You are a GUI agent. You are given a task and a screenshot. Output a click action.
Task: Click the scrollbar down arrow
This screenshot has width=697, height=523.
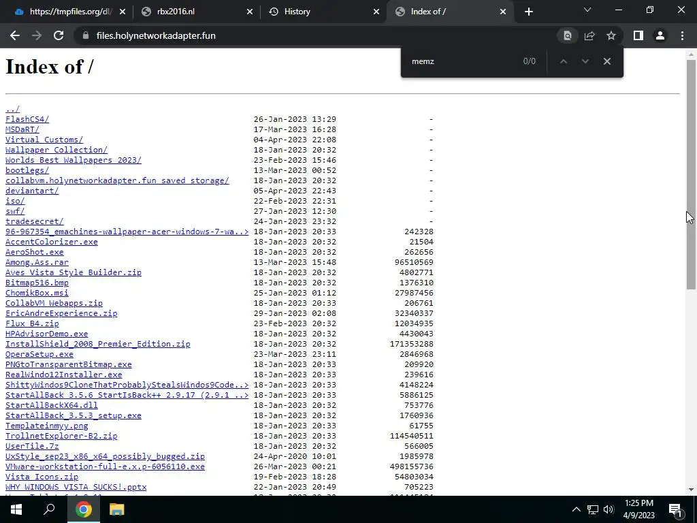coord(691,490)
